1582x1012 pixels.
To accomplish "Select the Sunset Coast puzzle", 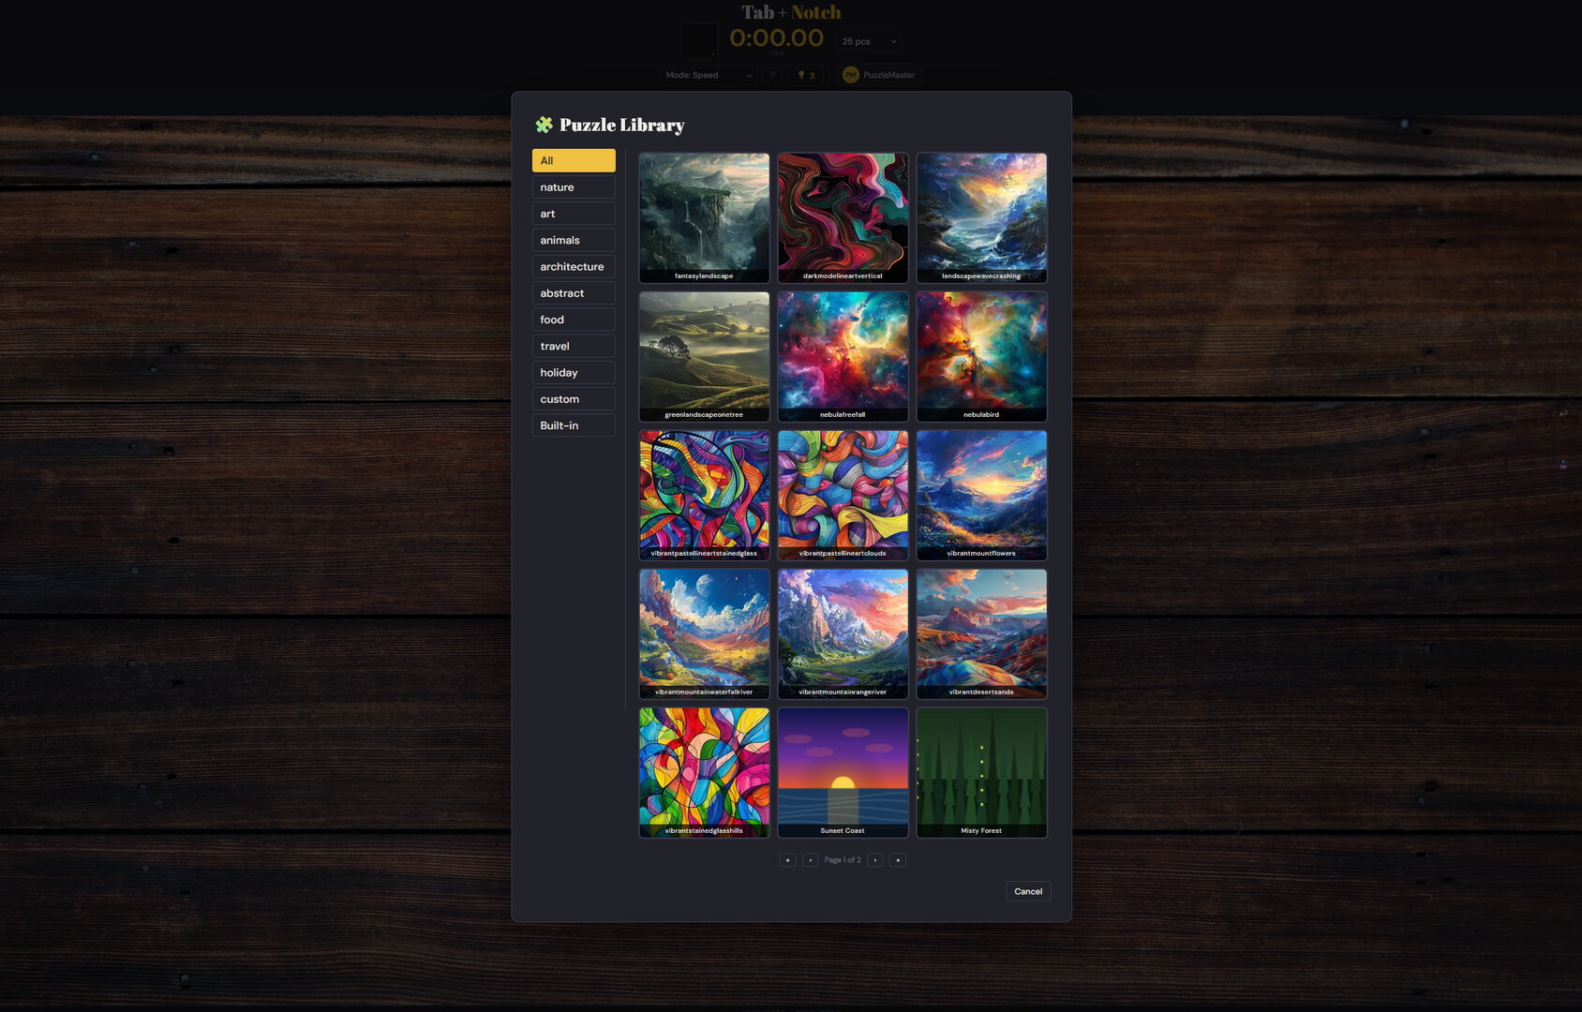I will pyautogui.click(x=843, y=772).
